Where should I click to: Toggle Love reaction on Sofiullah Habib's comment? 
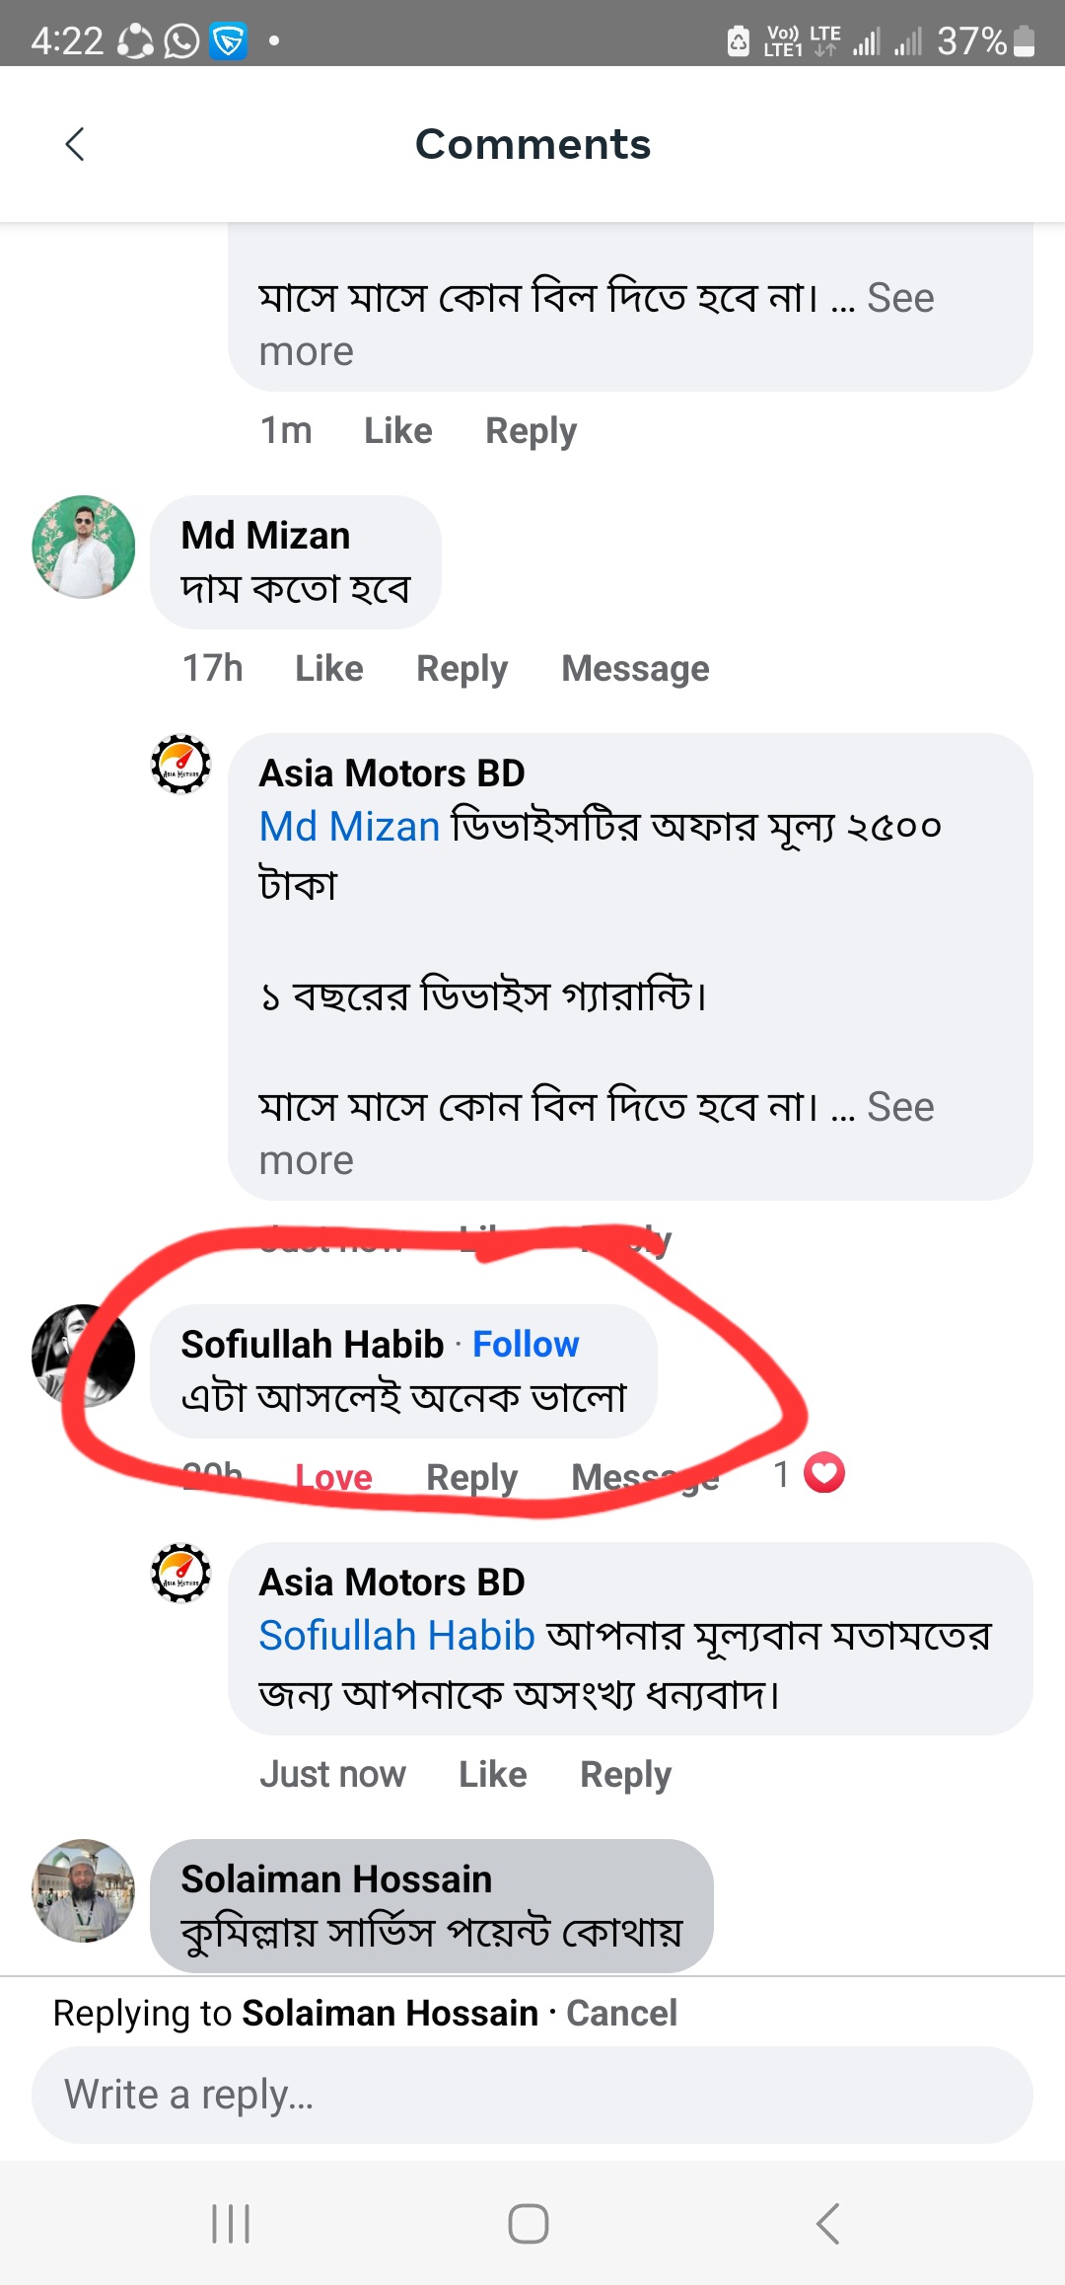[x=333, y=1477]
